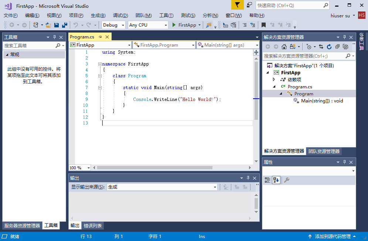
Task: Open the property pages wrench icon
Action: [287, 180]
